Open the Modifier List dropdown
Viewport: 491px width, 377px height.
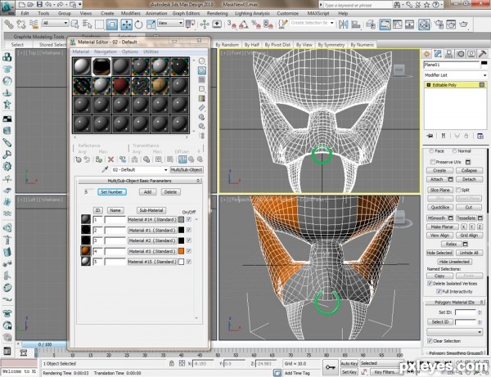click(x=455, y=75)
